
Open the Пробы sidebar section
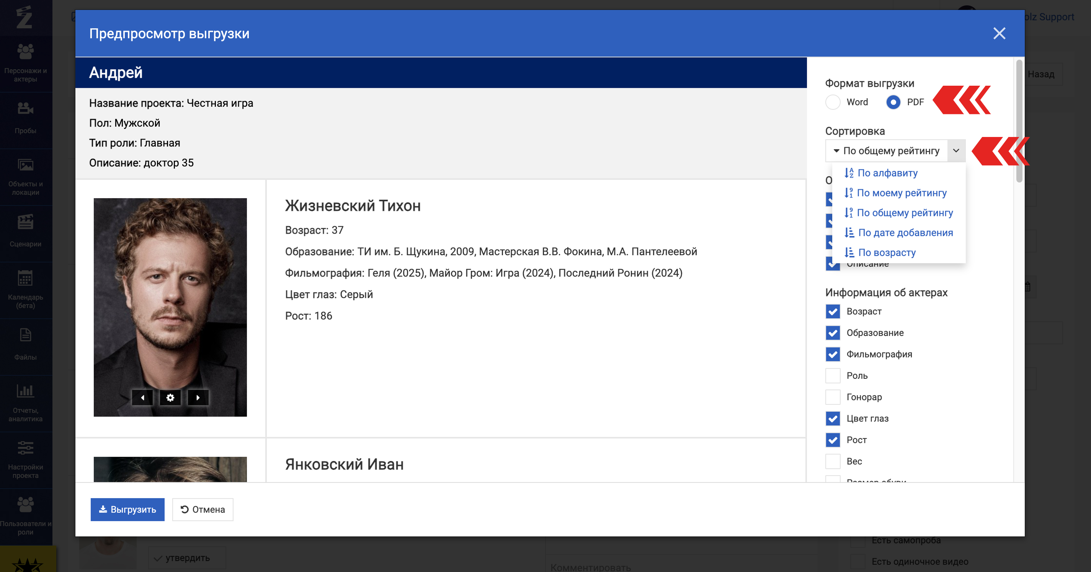point(25,119)
